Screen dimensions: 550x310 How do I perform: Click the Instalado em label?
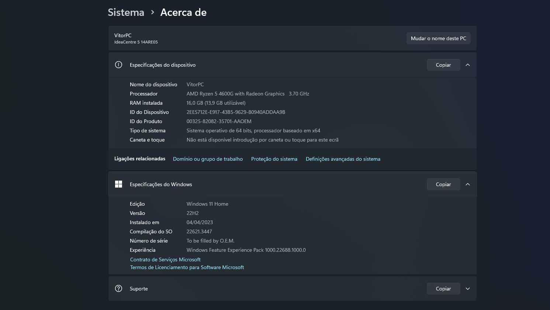coord(145,222)
